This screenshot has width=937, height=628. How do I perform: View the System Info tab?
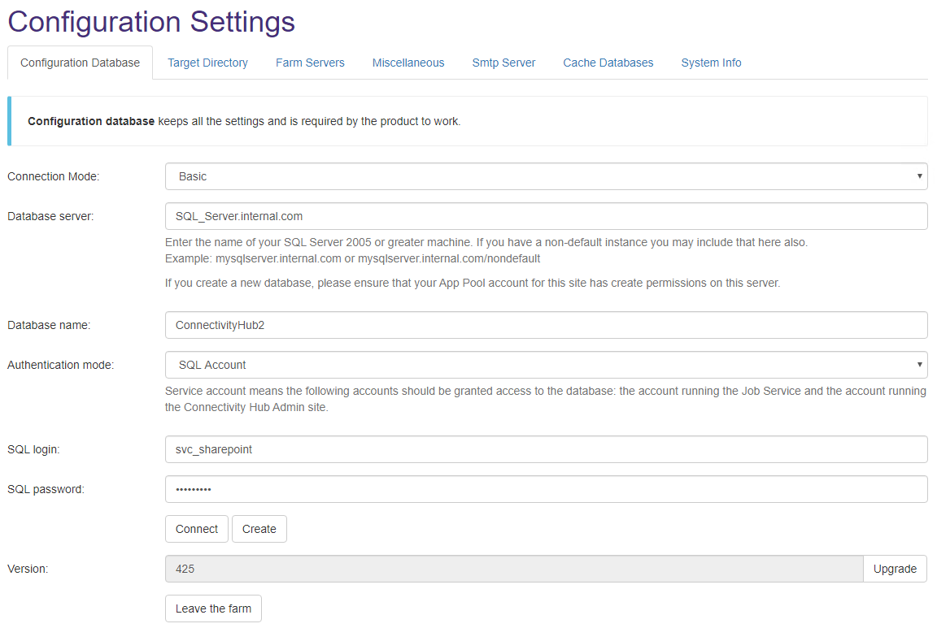pos(711,63)
